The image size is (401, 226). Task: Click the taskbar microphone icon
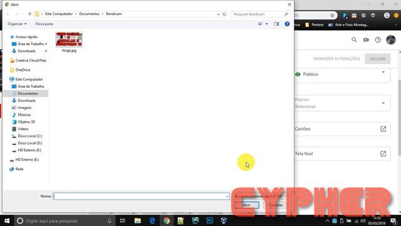tap(109, 220)
